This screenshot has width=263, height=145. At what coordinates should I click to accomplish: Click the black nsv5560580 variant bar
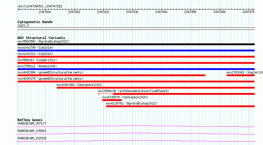pyautogui.click(x=136, y=44)
